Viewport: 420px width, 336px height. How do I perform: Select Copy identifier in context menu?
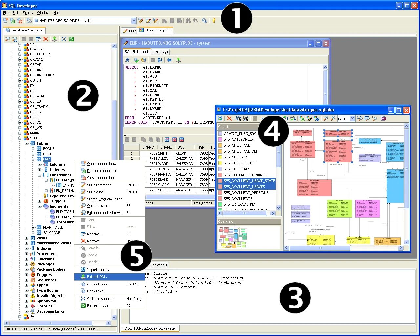pos(110,284)
